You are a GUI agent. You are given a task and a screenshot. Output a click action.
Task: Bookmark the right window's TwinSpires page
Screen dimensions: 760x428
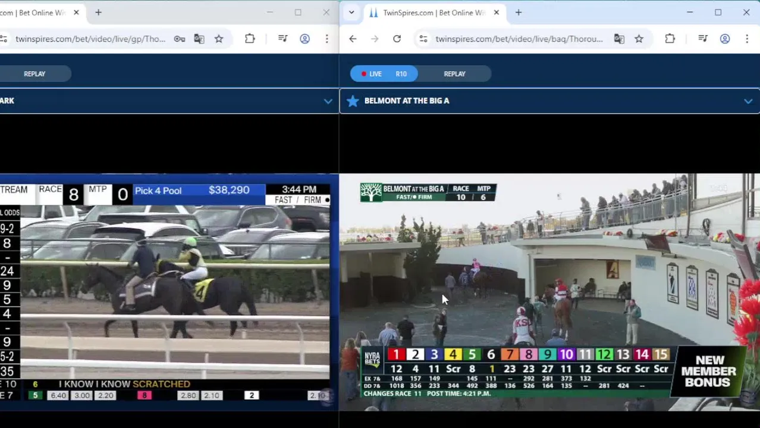click(639, 39)
